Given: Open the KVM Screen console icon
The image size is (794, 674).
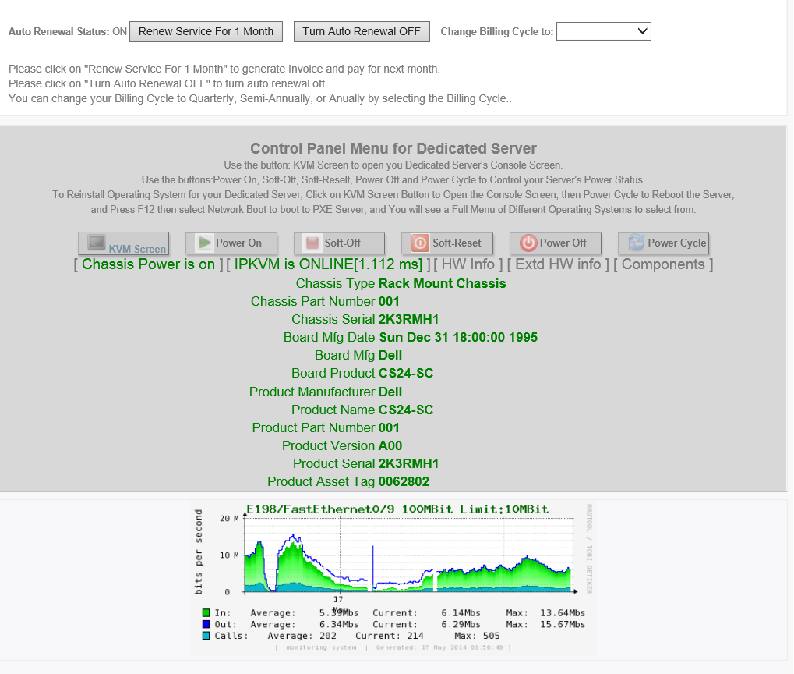Looking at the screenshot, I should click(97, 243).
